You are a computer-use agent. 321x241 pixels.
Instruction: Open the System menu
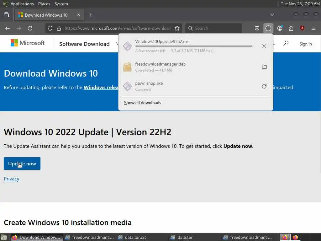coord(61,4)
